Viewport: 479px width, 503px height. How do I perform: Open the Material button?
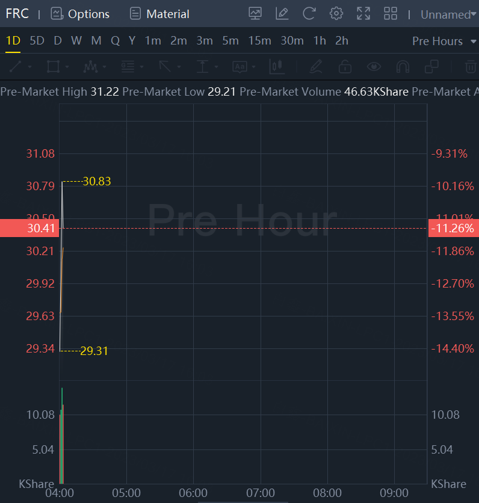(x=159, y=14)
